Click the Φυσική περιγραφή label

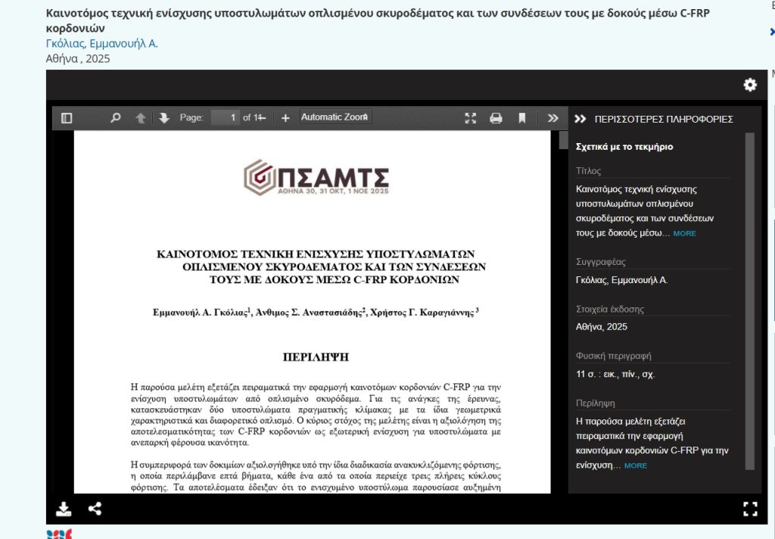[x=613, y=356]
